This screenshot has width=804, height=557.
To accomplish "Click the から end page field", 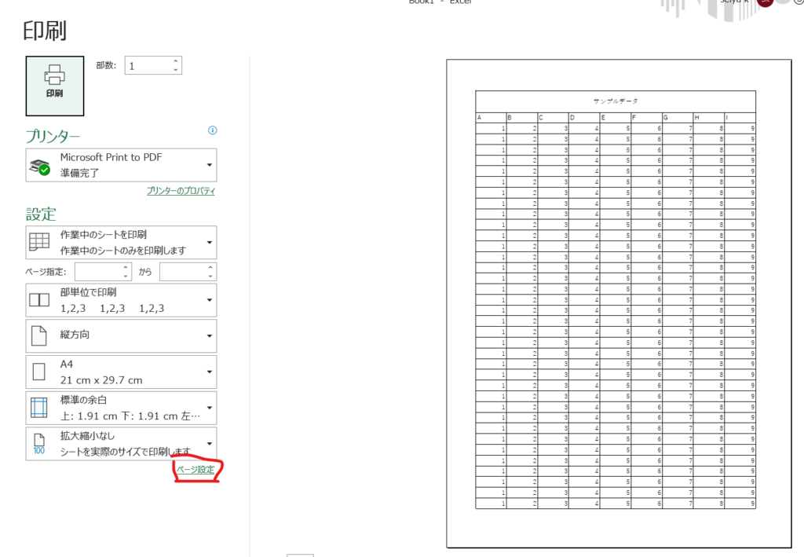I will [181, 272].
